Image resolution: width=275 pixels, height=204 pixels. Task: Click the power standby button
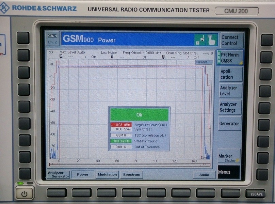click(x=24, y=194)
